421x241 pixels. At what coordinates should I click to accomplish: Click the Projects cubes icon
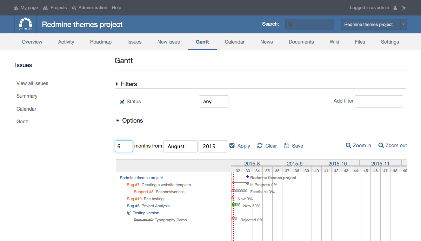[x=45, y=8]
